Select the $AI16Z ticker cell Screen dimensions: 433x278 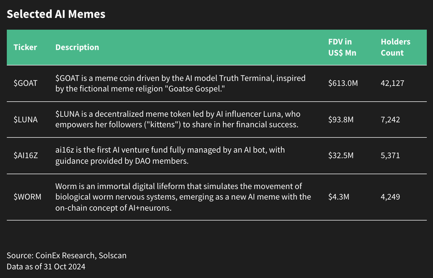click(x=26, y=155)
